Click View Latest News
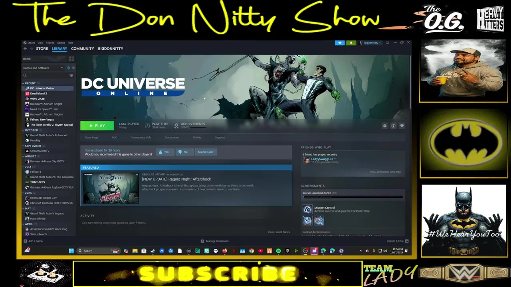This screenshot has width=511, height=287. click(x=279, y=232)
